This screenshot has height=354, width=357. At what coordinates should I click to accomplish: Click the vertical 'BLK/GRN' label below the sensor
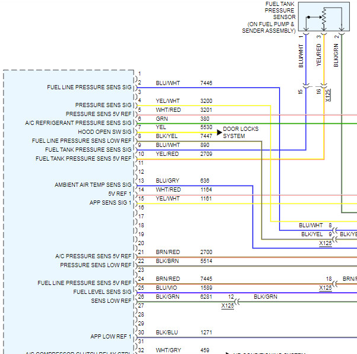(336, 55)
